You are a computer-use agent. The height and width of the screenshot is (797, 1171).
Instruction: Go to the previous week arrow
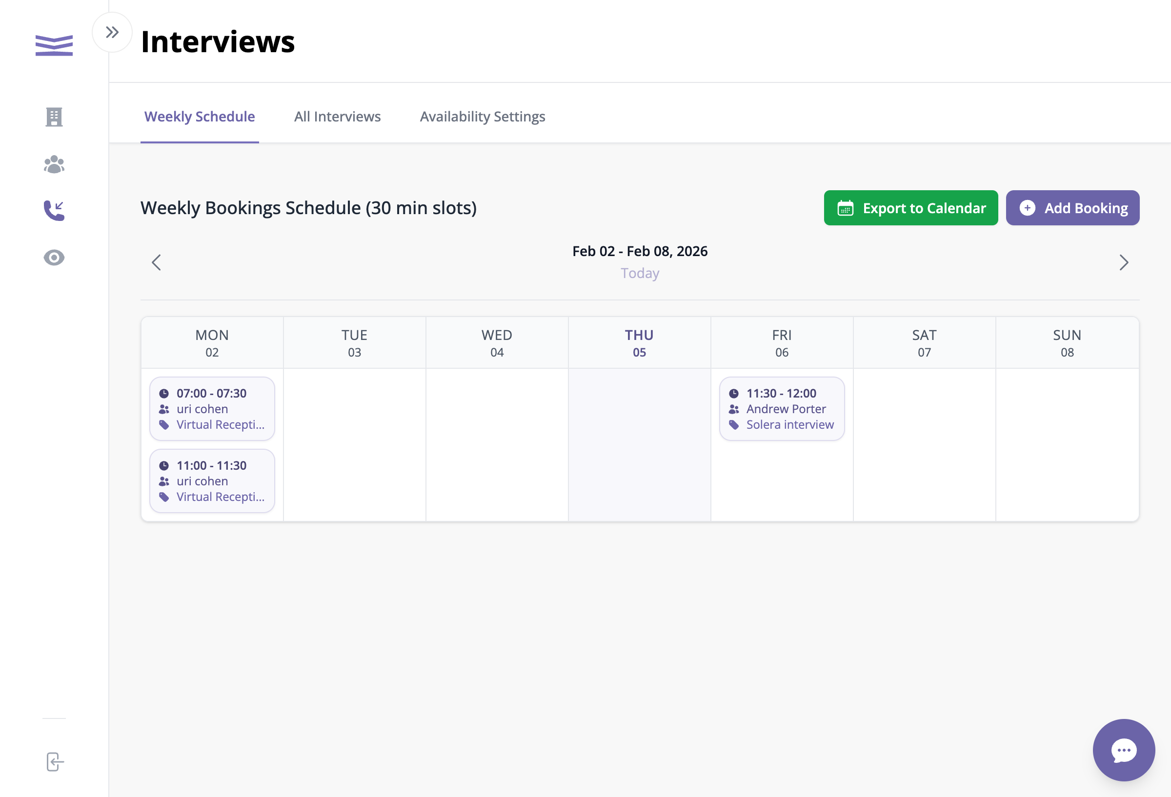point(156,262)
